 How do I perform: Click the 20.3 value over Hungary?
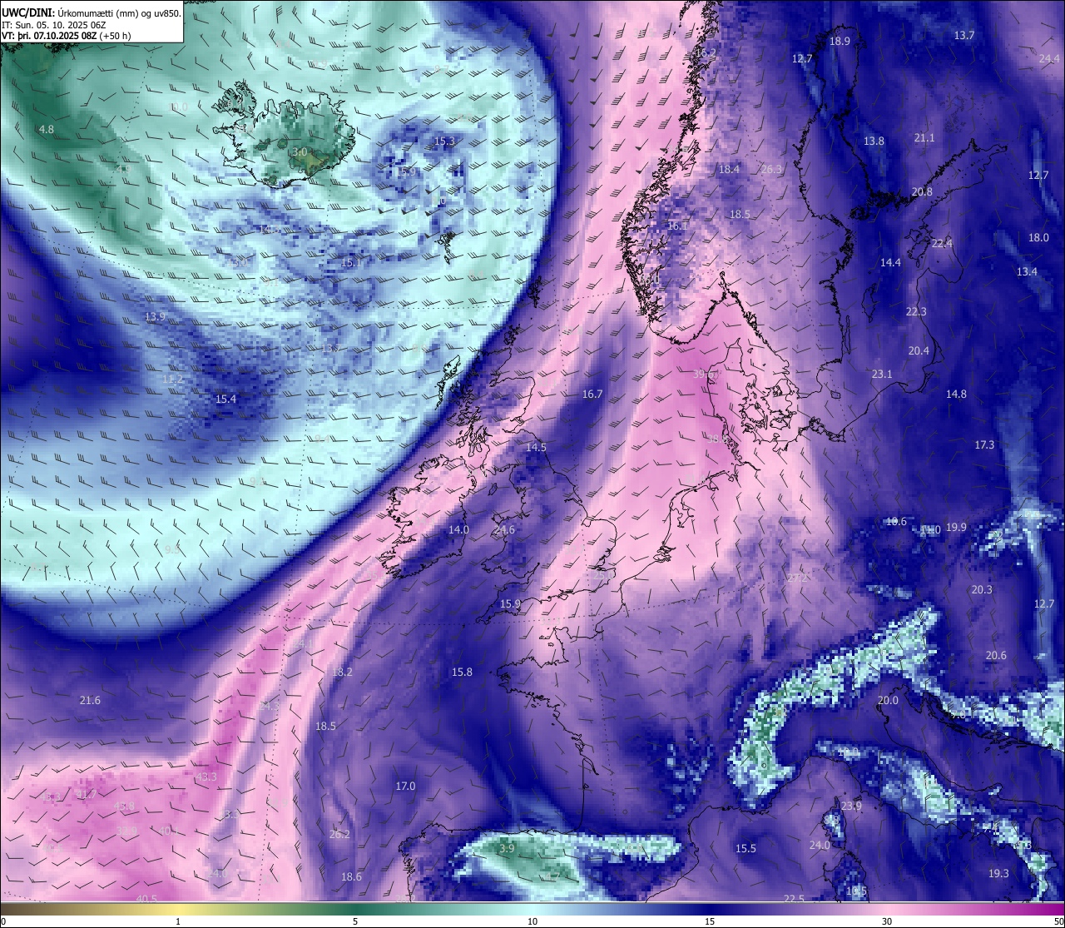[982, 590]
